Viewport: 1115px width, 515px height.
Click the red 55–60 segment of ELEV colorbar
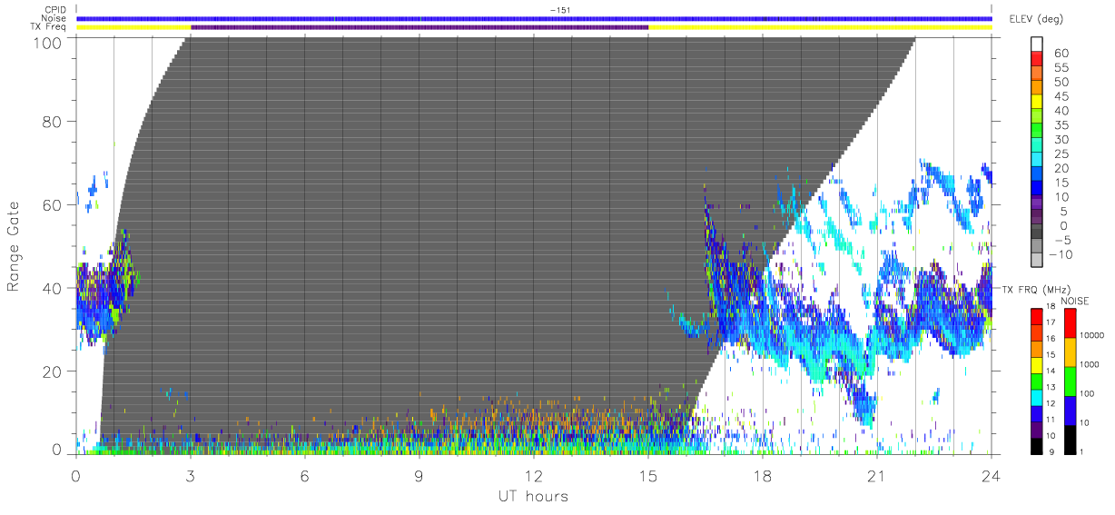[x=1037, y=58]
